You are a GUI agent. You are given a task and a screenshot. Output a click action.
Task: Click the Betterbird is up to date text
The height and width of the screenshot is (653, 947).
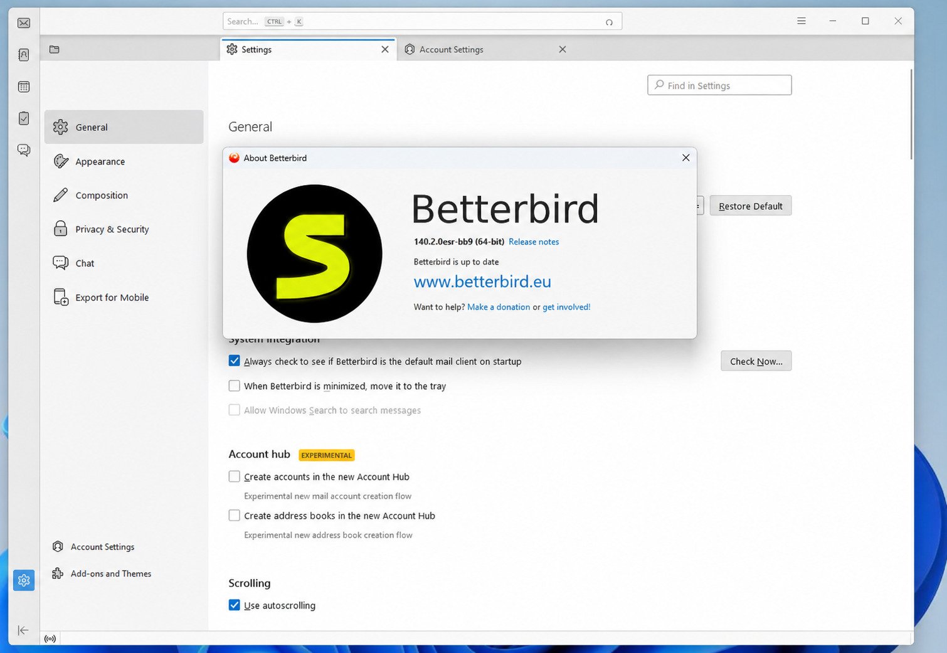tap(457, 262)
